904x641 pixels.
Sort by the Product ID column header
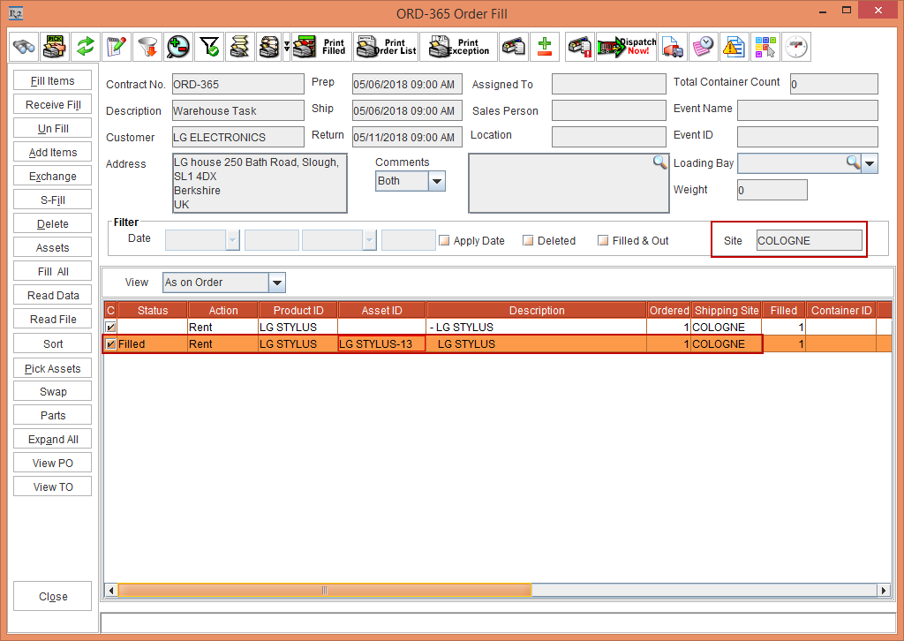point(298,310)
